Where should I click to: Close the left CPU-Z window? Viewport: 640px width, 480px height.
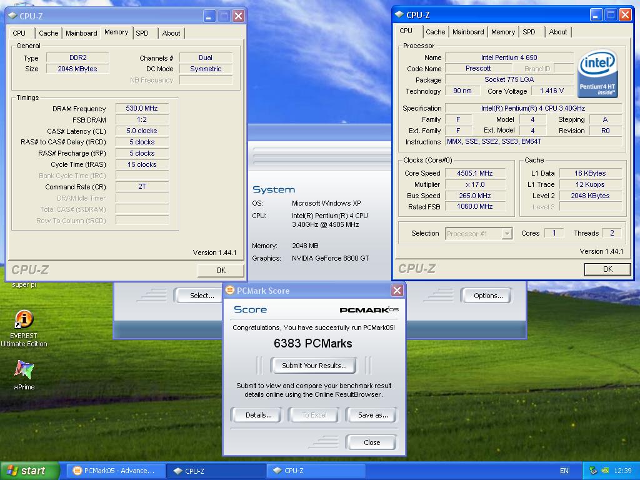point(238,16)
